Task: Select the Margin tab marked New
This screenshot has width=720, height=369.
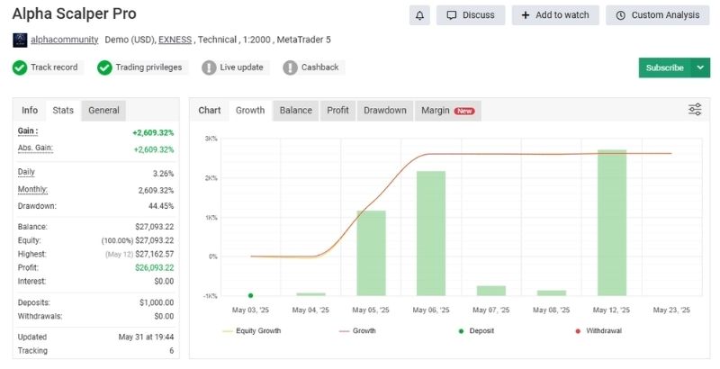Action: coord(447,111)
